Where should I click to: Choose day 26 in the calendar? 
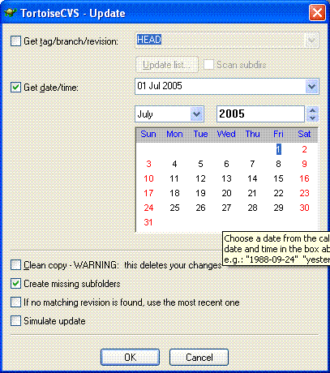click(x=200, y=208)
